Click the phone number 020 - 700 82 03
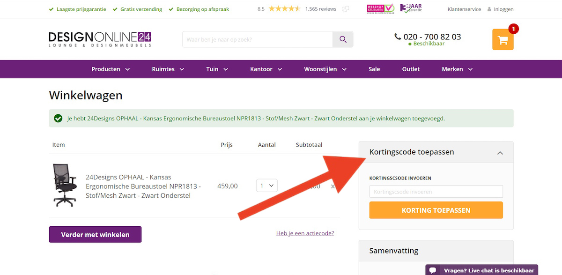562x275 pixels. [432, 37]
